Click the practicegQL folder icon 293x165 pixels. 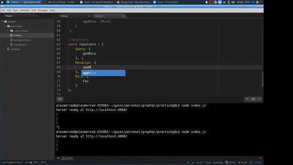tap(9, 26)
